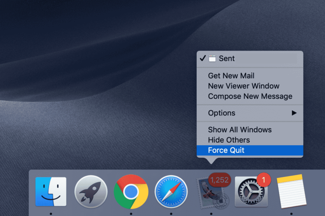Click the Safari compass icon
This screenshot has width=325, height=216.
[171, 192]
